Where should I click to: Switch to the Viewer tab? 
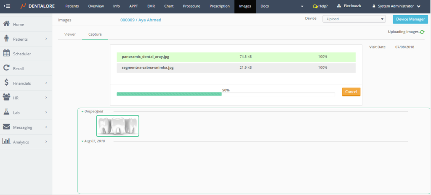coord(70,34)
